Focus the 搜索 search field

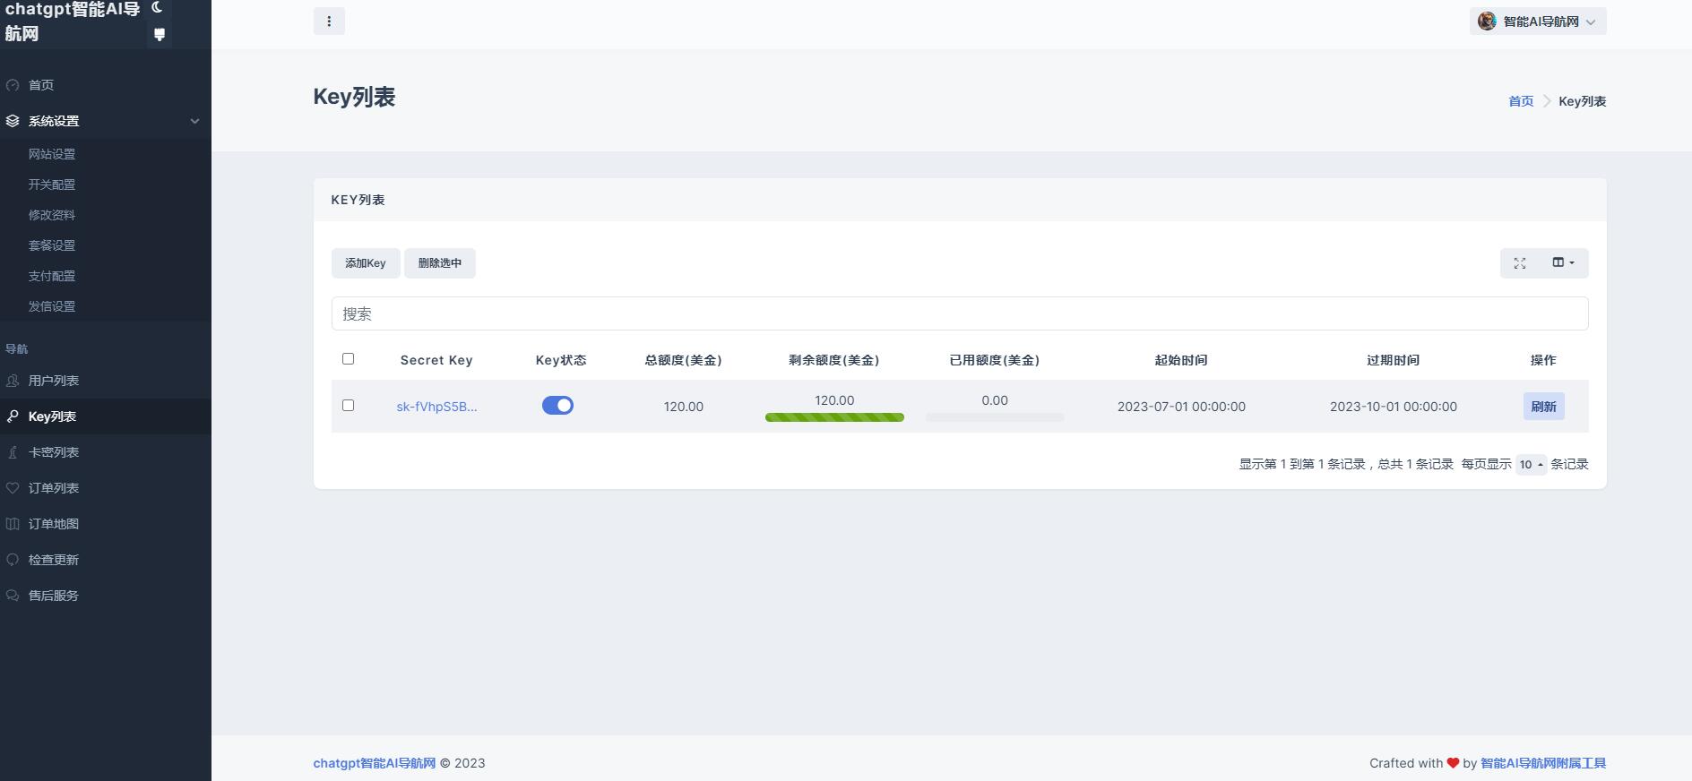click(x=960, y=313)
